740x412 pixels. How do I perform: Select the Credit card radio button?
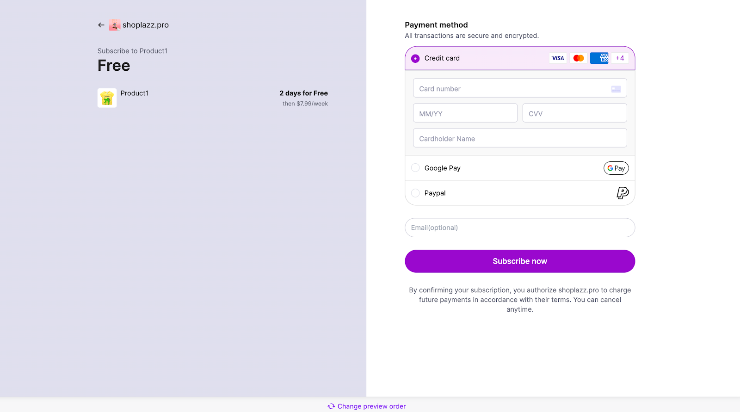point(415,58)
